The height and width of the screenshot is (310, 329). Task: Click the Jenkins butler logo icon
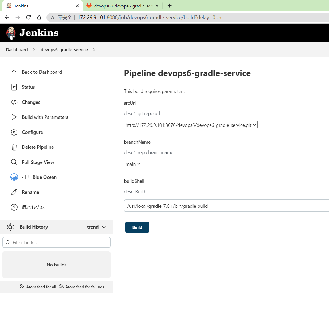11,33
